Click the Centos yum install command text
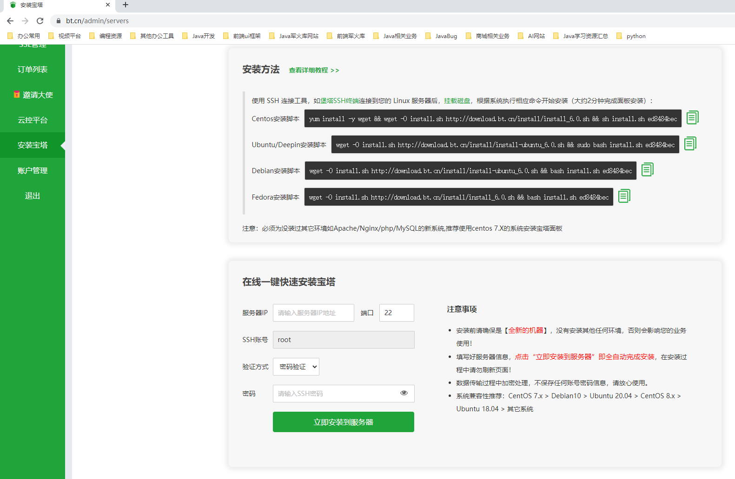 point(493,118)
